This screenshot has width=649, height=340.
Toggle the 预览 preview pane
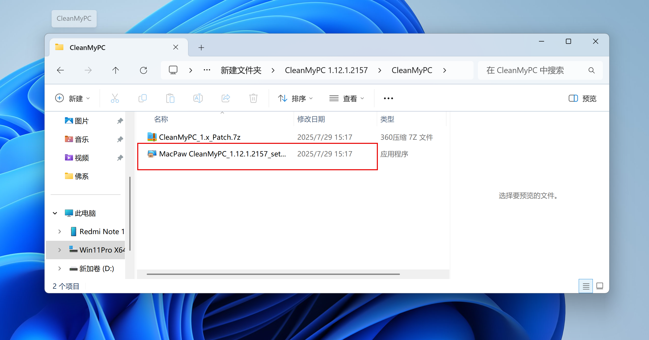tap(583, 98)
